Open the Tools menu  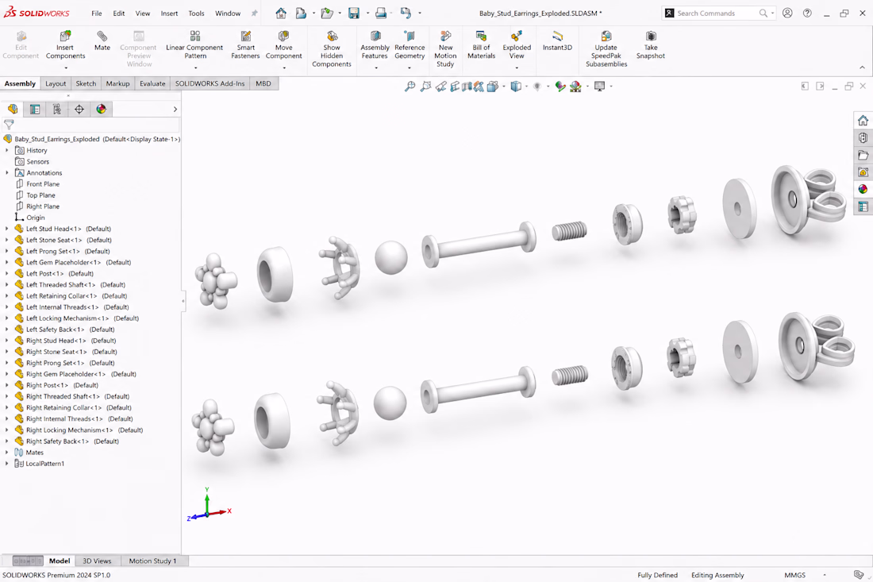coord(196,13)
